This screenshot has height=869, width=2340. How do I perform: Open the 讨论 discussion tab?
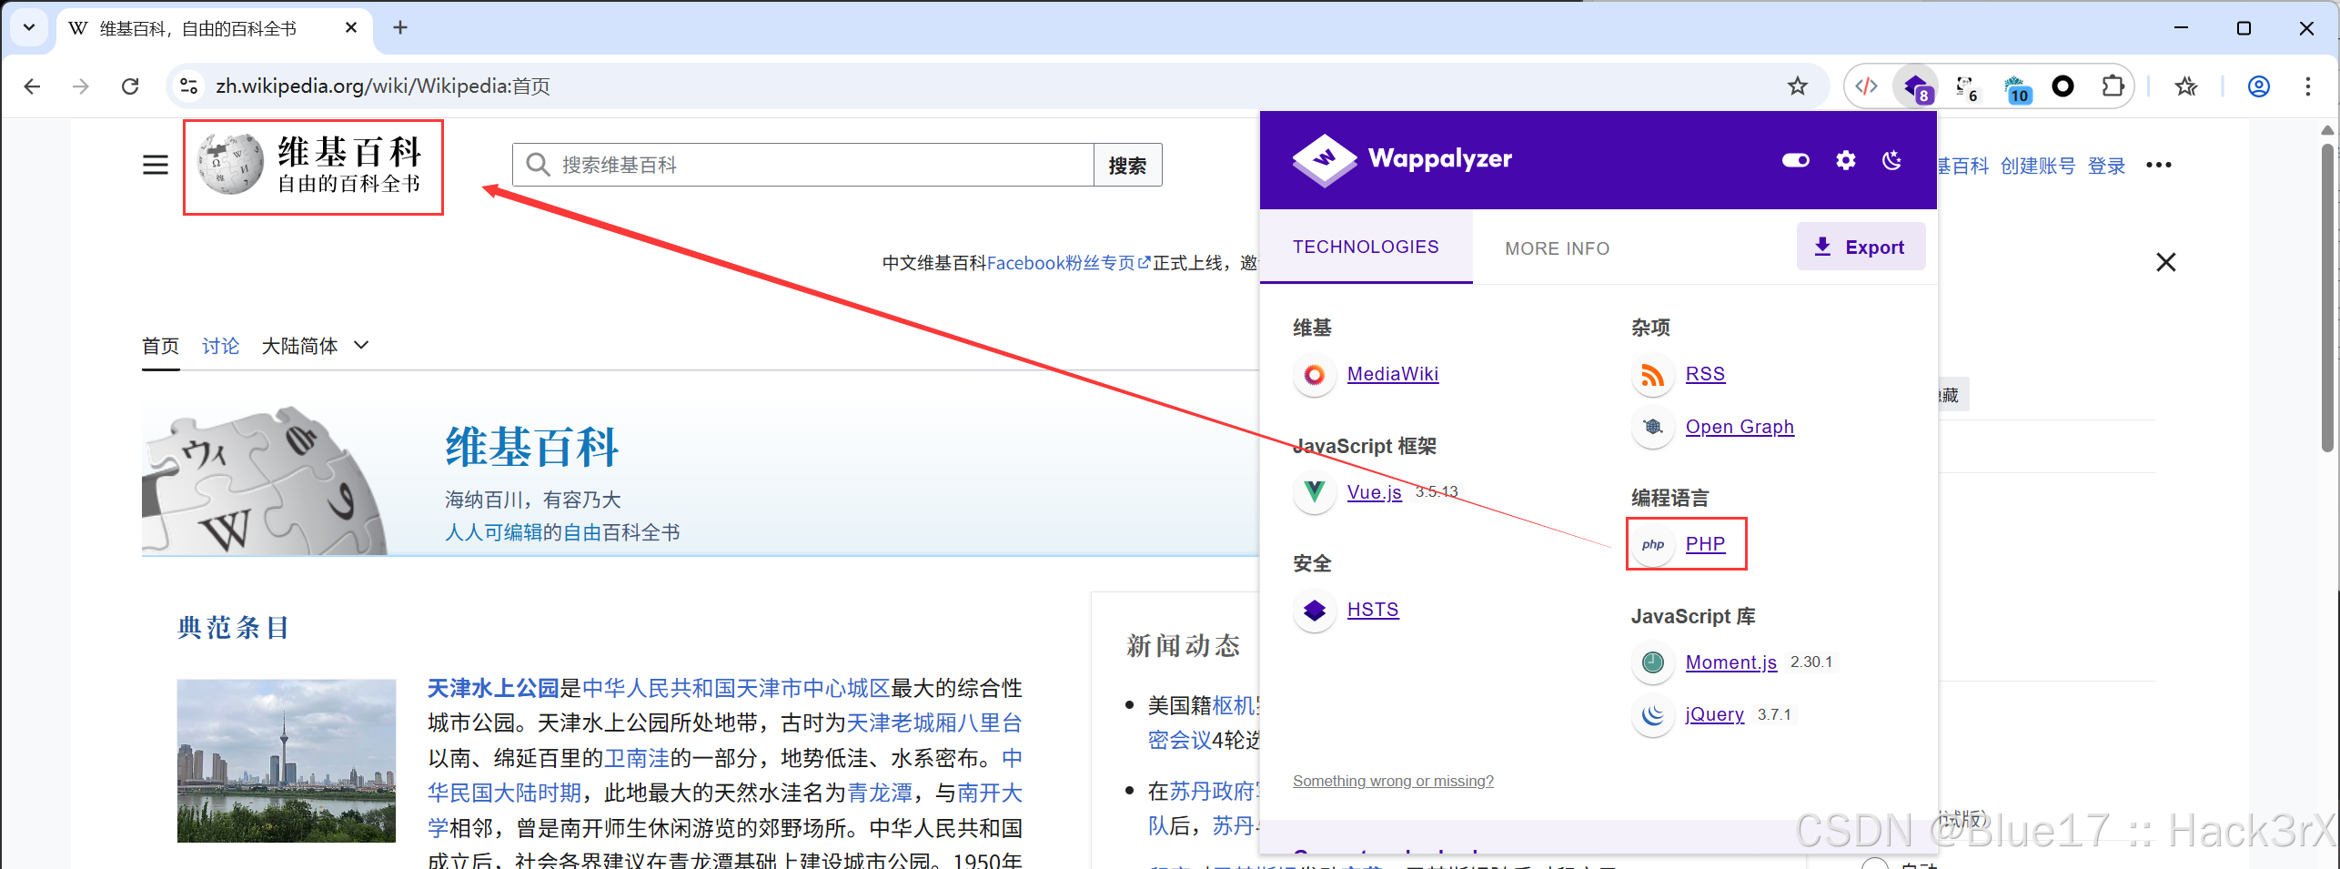coord(220,346)
